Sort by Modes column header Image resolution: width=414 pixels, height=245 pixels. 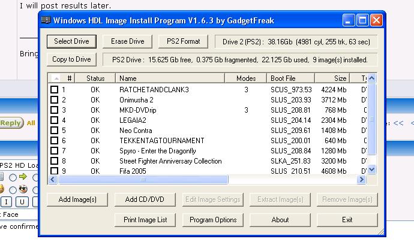point(246,78)
